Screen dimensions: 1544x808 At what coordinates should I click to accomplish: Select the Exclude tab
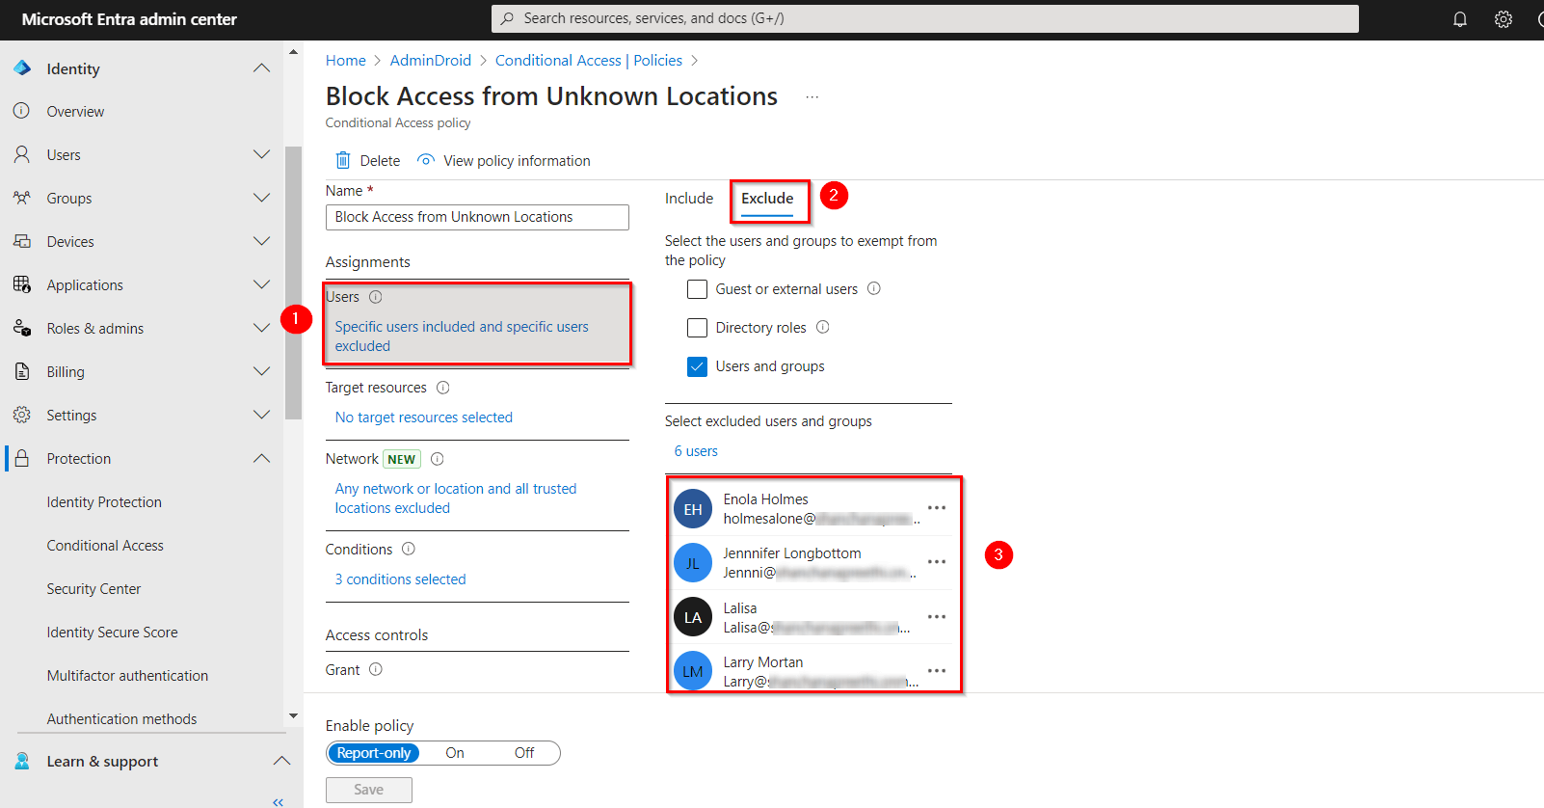pyautogui.click(x=767, y=198)
